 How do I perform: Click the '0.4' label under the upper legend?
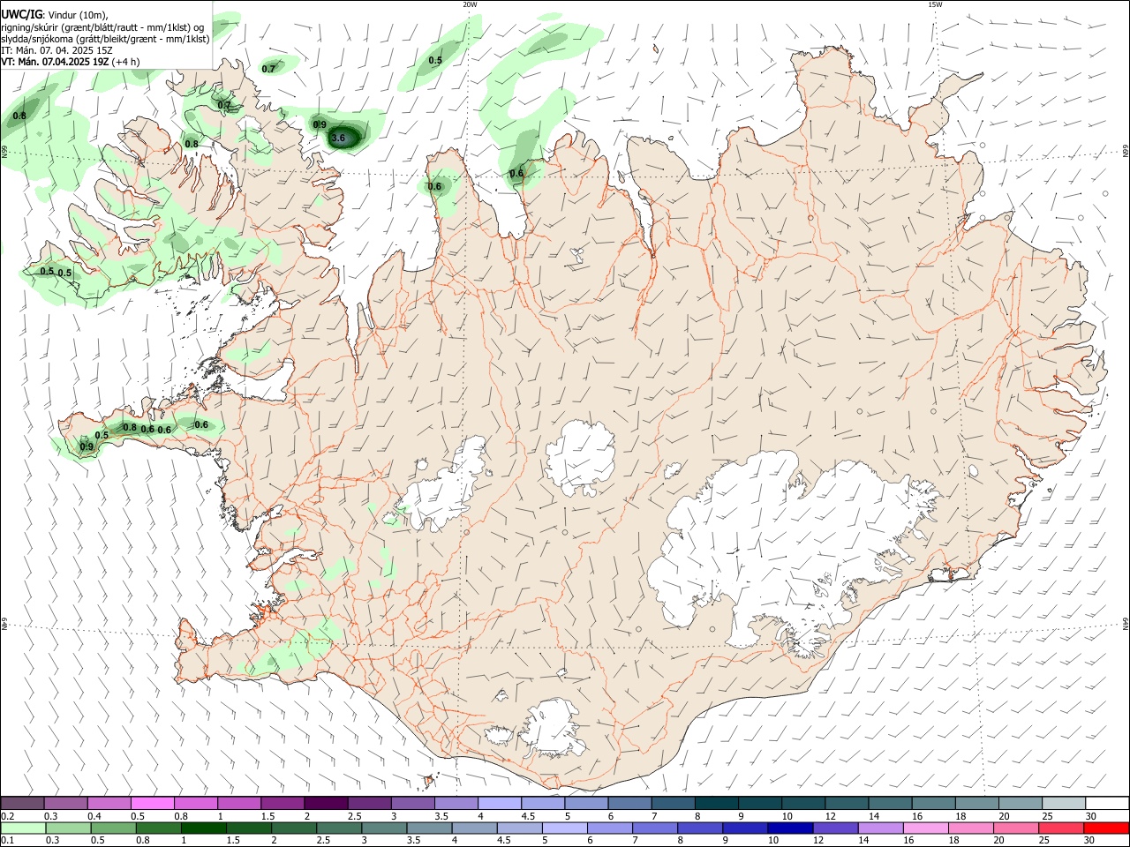click(x=94, y=816)
